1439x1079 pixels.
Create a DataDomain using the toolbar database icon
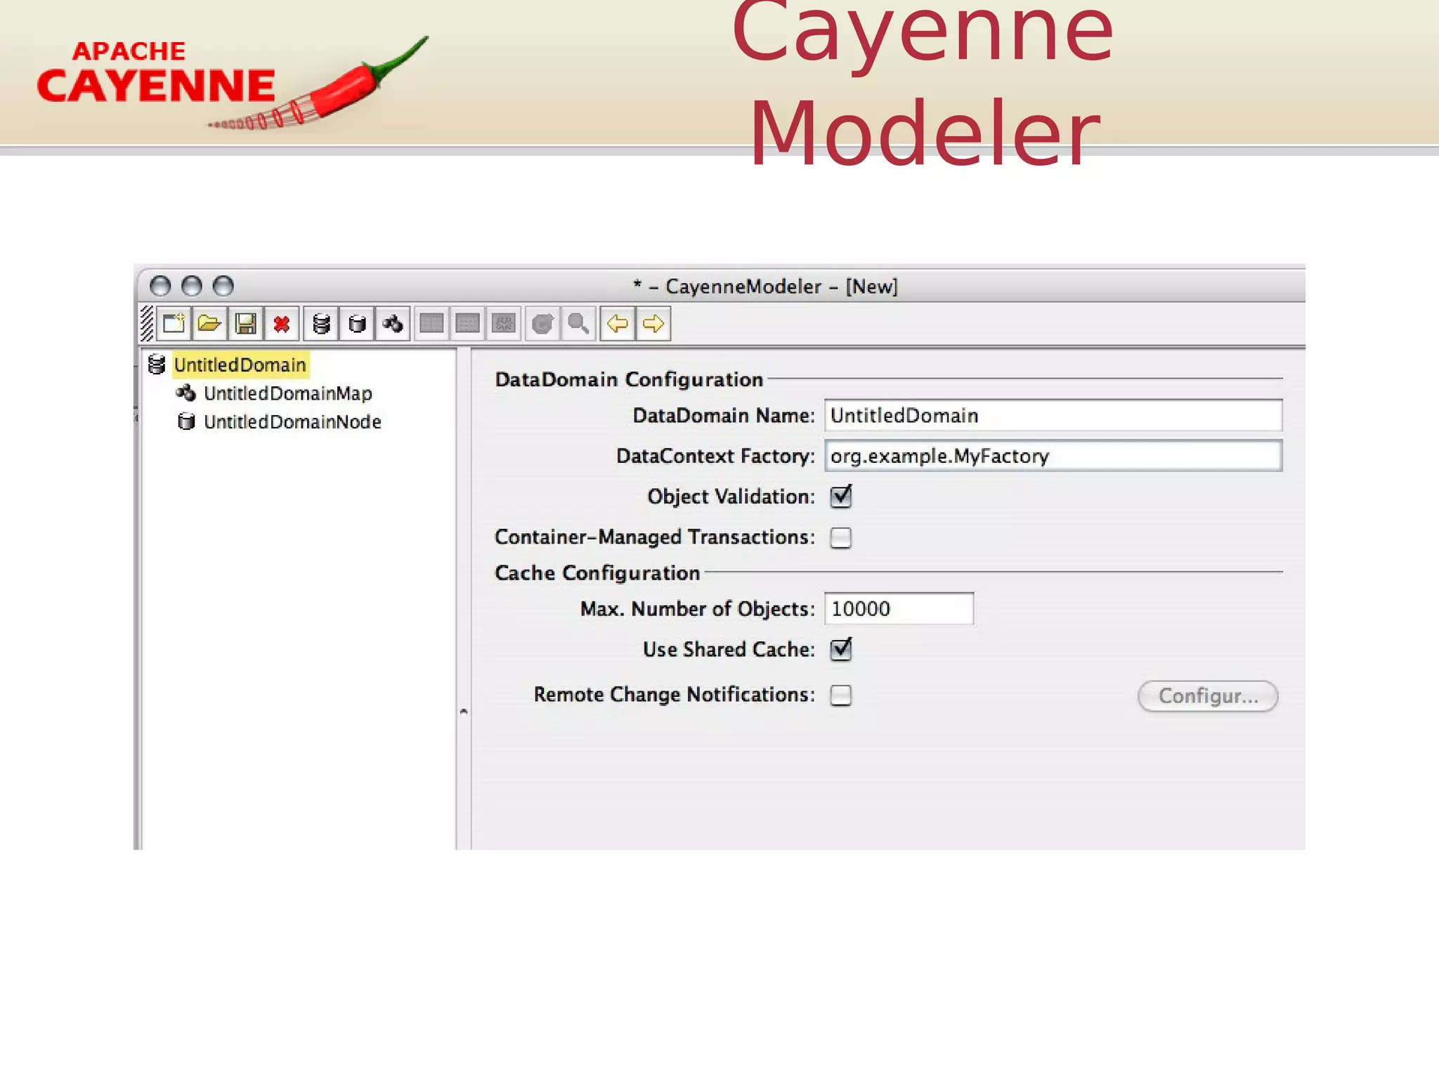[321, 324]
